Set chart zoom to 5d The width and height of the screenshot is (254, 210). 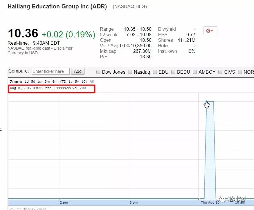pyautogui.click(x=33, y=82)
